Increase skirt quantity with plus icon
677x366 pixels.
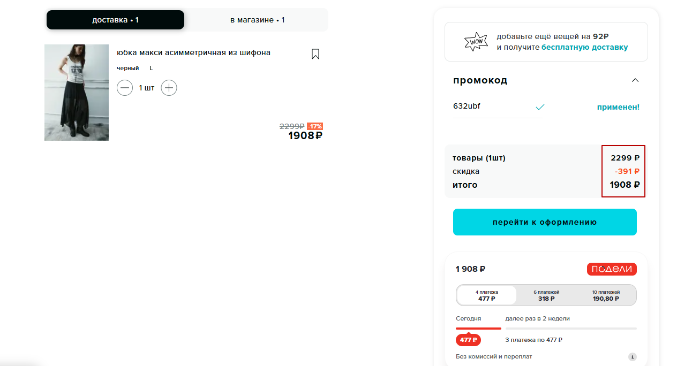coord(169,88)
